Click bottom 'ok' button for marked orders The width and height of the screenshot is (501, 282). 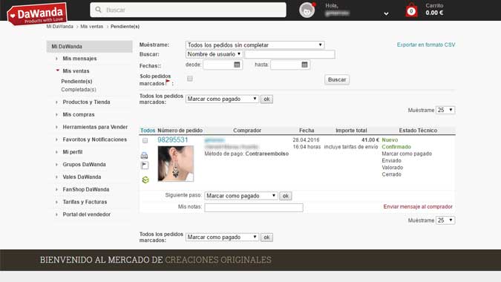(x=266, y=237)
